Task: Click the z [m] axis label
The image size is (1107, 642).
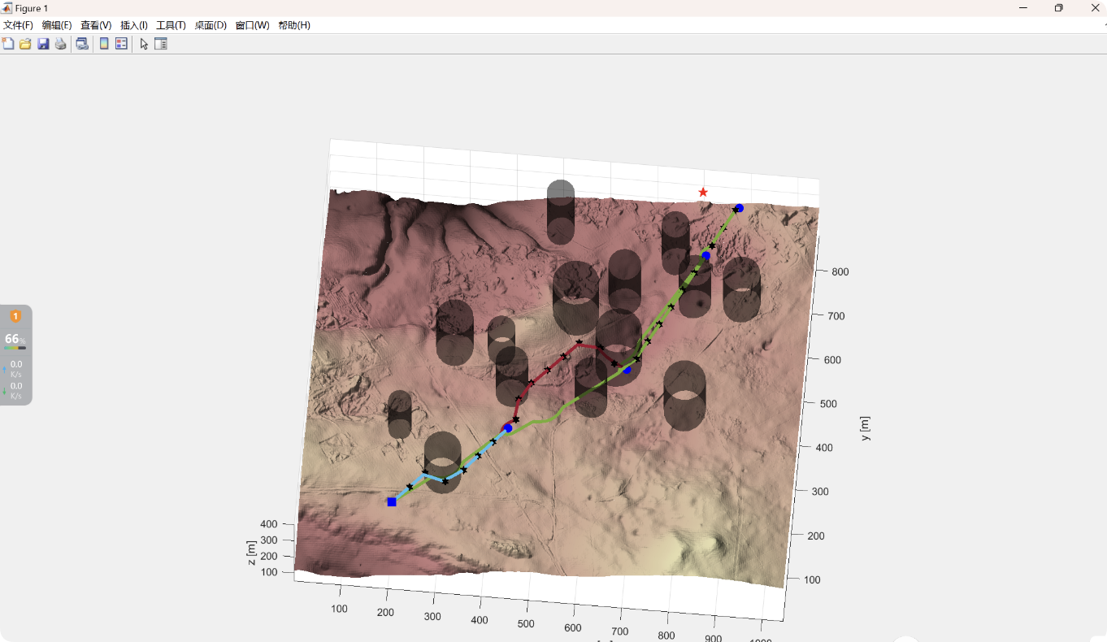Action: click(252, 553)
